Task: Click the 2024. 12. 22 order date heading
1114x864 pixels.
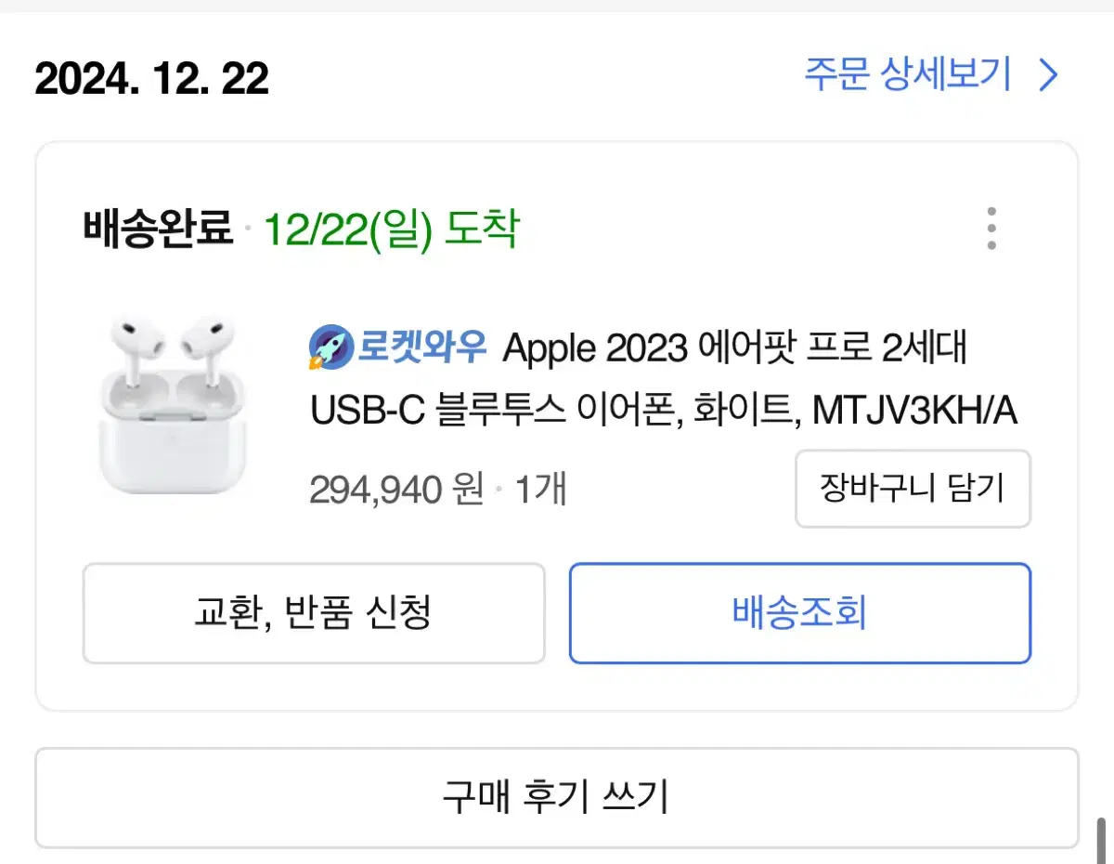Action: tap(151, 78)
